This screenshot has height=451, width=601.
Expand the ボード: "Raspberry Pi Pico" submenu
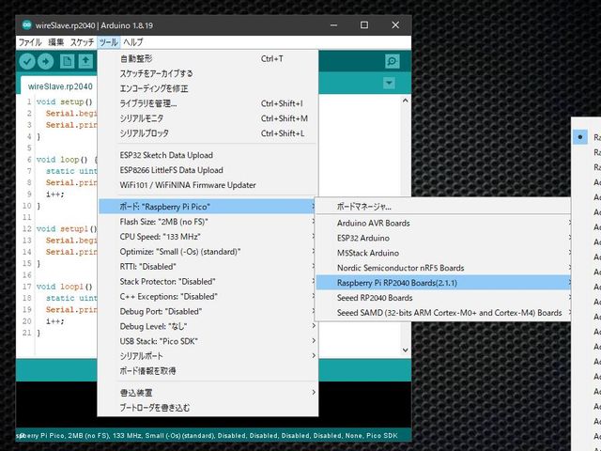pos(208,207)
